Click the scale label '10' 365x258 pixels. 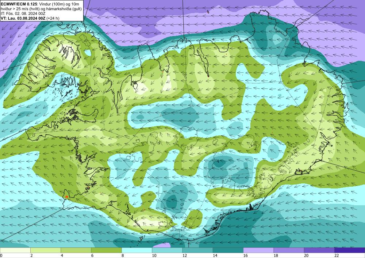(154, 256)
